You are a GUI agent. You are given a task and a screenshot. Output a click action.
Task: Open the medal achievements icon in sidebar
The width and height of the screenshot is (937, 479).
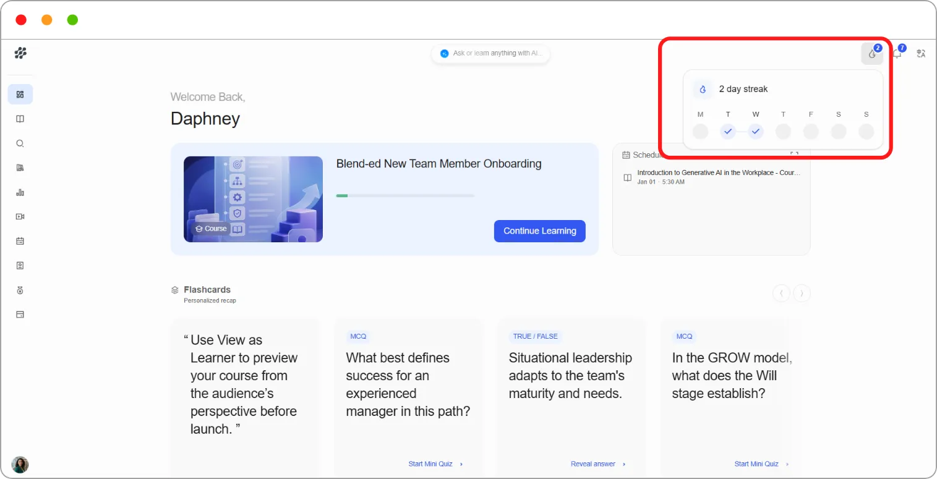[20, 290]
